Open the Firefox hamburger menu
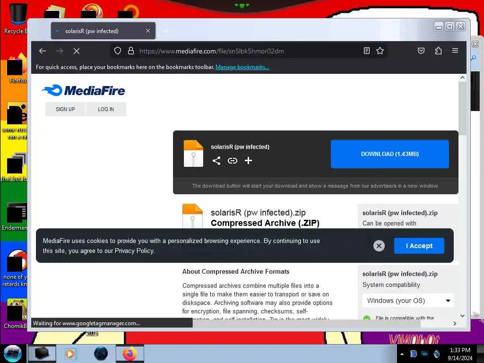Image resolution: width=484 pixels, height=363 pixels. (455, 50)
